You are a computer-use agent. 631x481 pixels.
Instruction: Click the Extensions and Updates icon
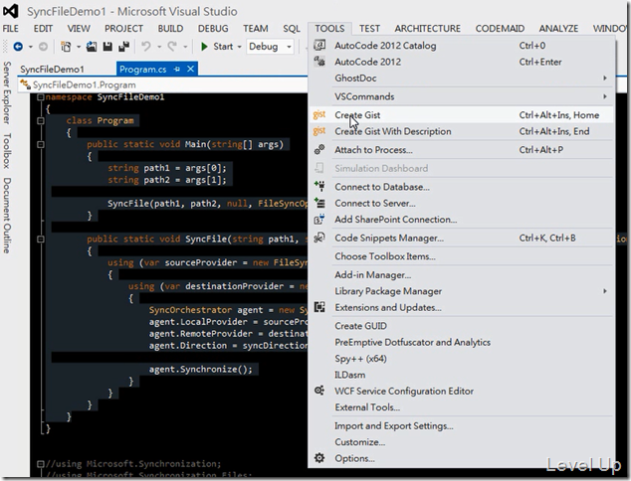pos(319,307)
